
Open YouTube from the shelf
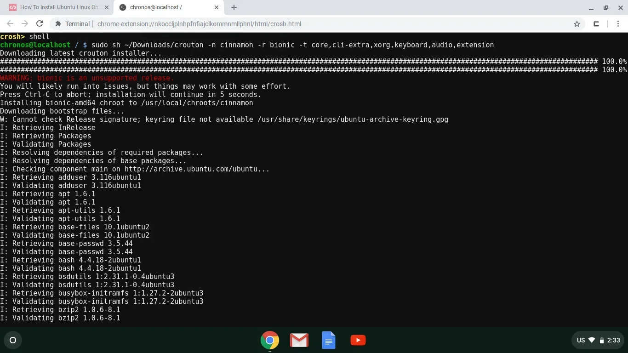pyautogui.click(x=358, y=340)
